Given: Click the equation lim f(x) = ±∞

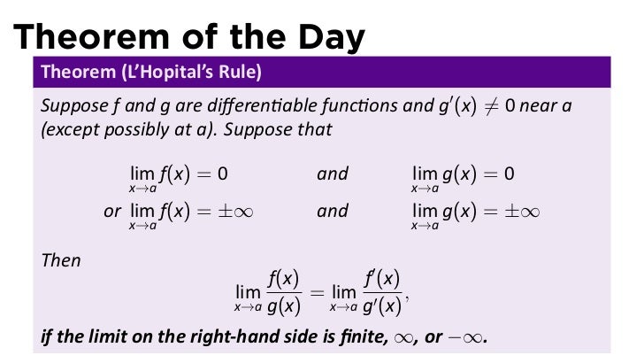Looking at the screenshot, I should [x=191, y=215].
